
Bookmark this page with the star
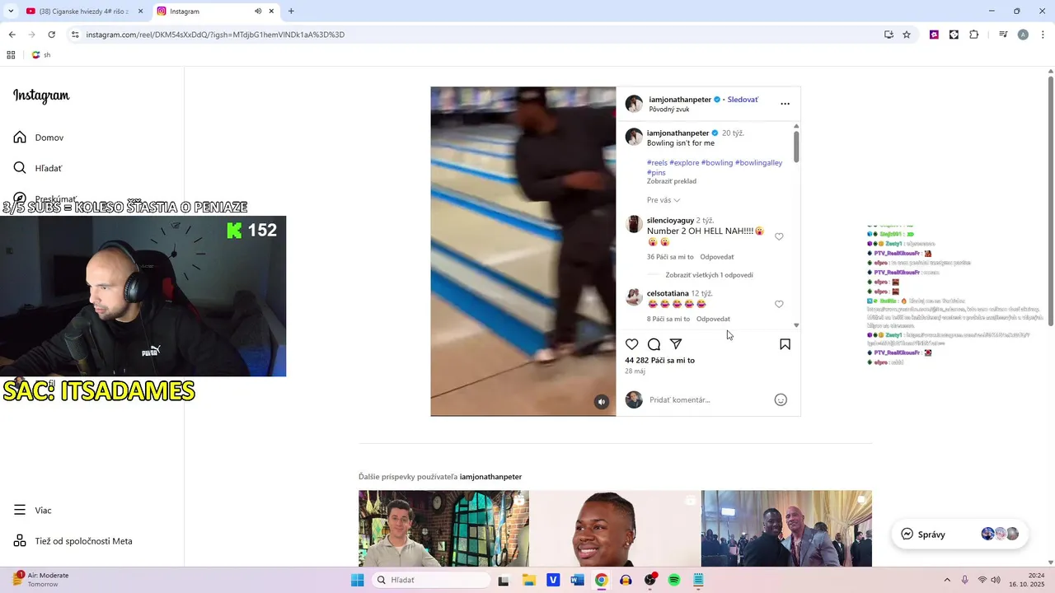pyautogui.click(x=907, y=35)
